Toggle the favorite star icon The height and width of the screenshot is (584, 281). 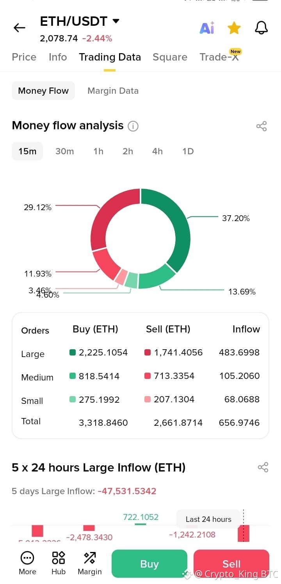[x=234, y=28]
